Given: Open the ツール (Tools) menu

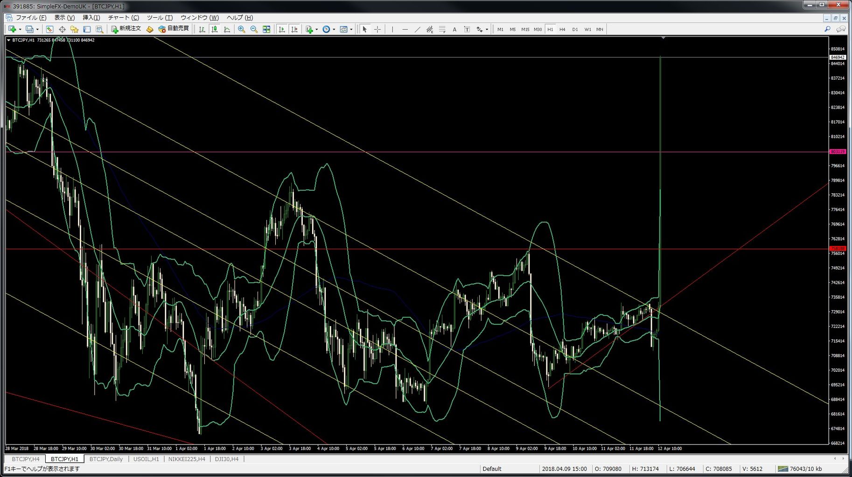Looking at the screenshot, I should [160, 18].
